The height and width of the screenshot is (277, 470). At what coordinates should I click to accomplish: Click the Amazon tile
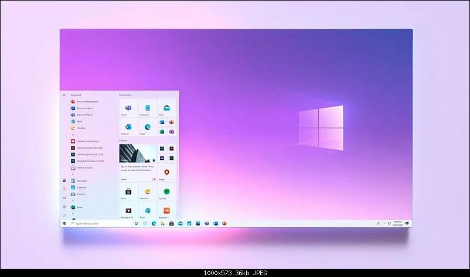[166, 211]
